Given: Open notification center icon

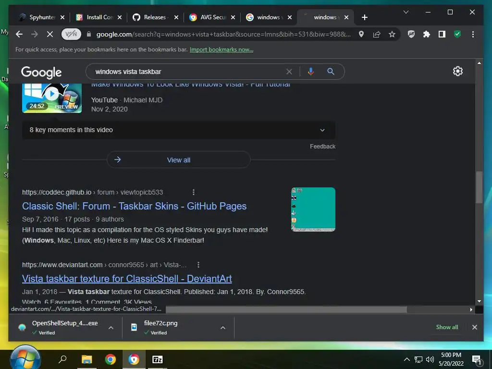Looking at the screenshot, I should (477, 360).
